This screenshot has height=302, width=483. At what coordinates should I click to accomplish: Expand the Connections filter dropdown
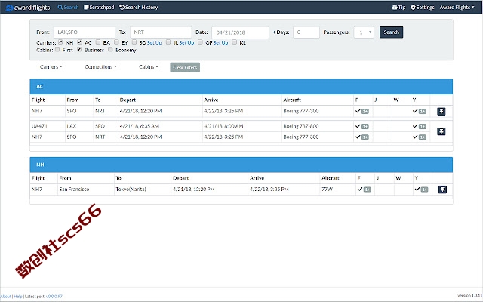coord(100,67)
